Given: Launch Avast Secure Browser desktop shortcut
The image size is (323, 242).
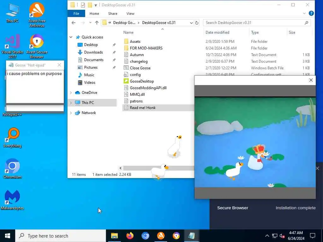Looking at the screenshot, I should point(37,46).
